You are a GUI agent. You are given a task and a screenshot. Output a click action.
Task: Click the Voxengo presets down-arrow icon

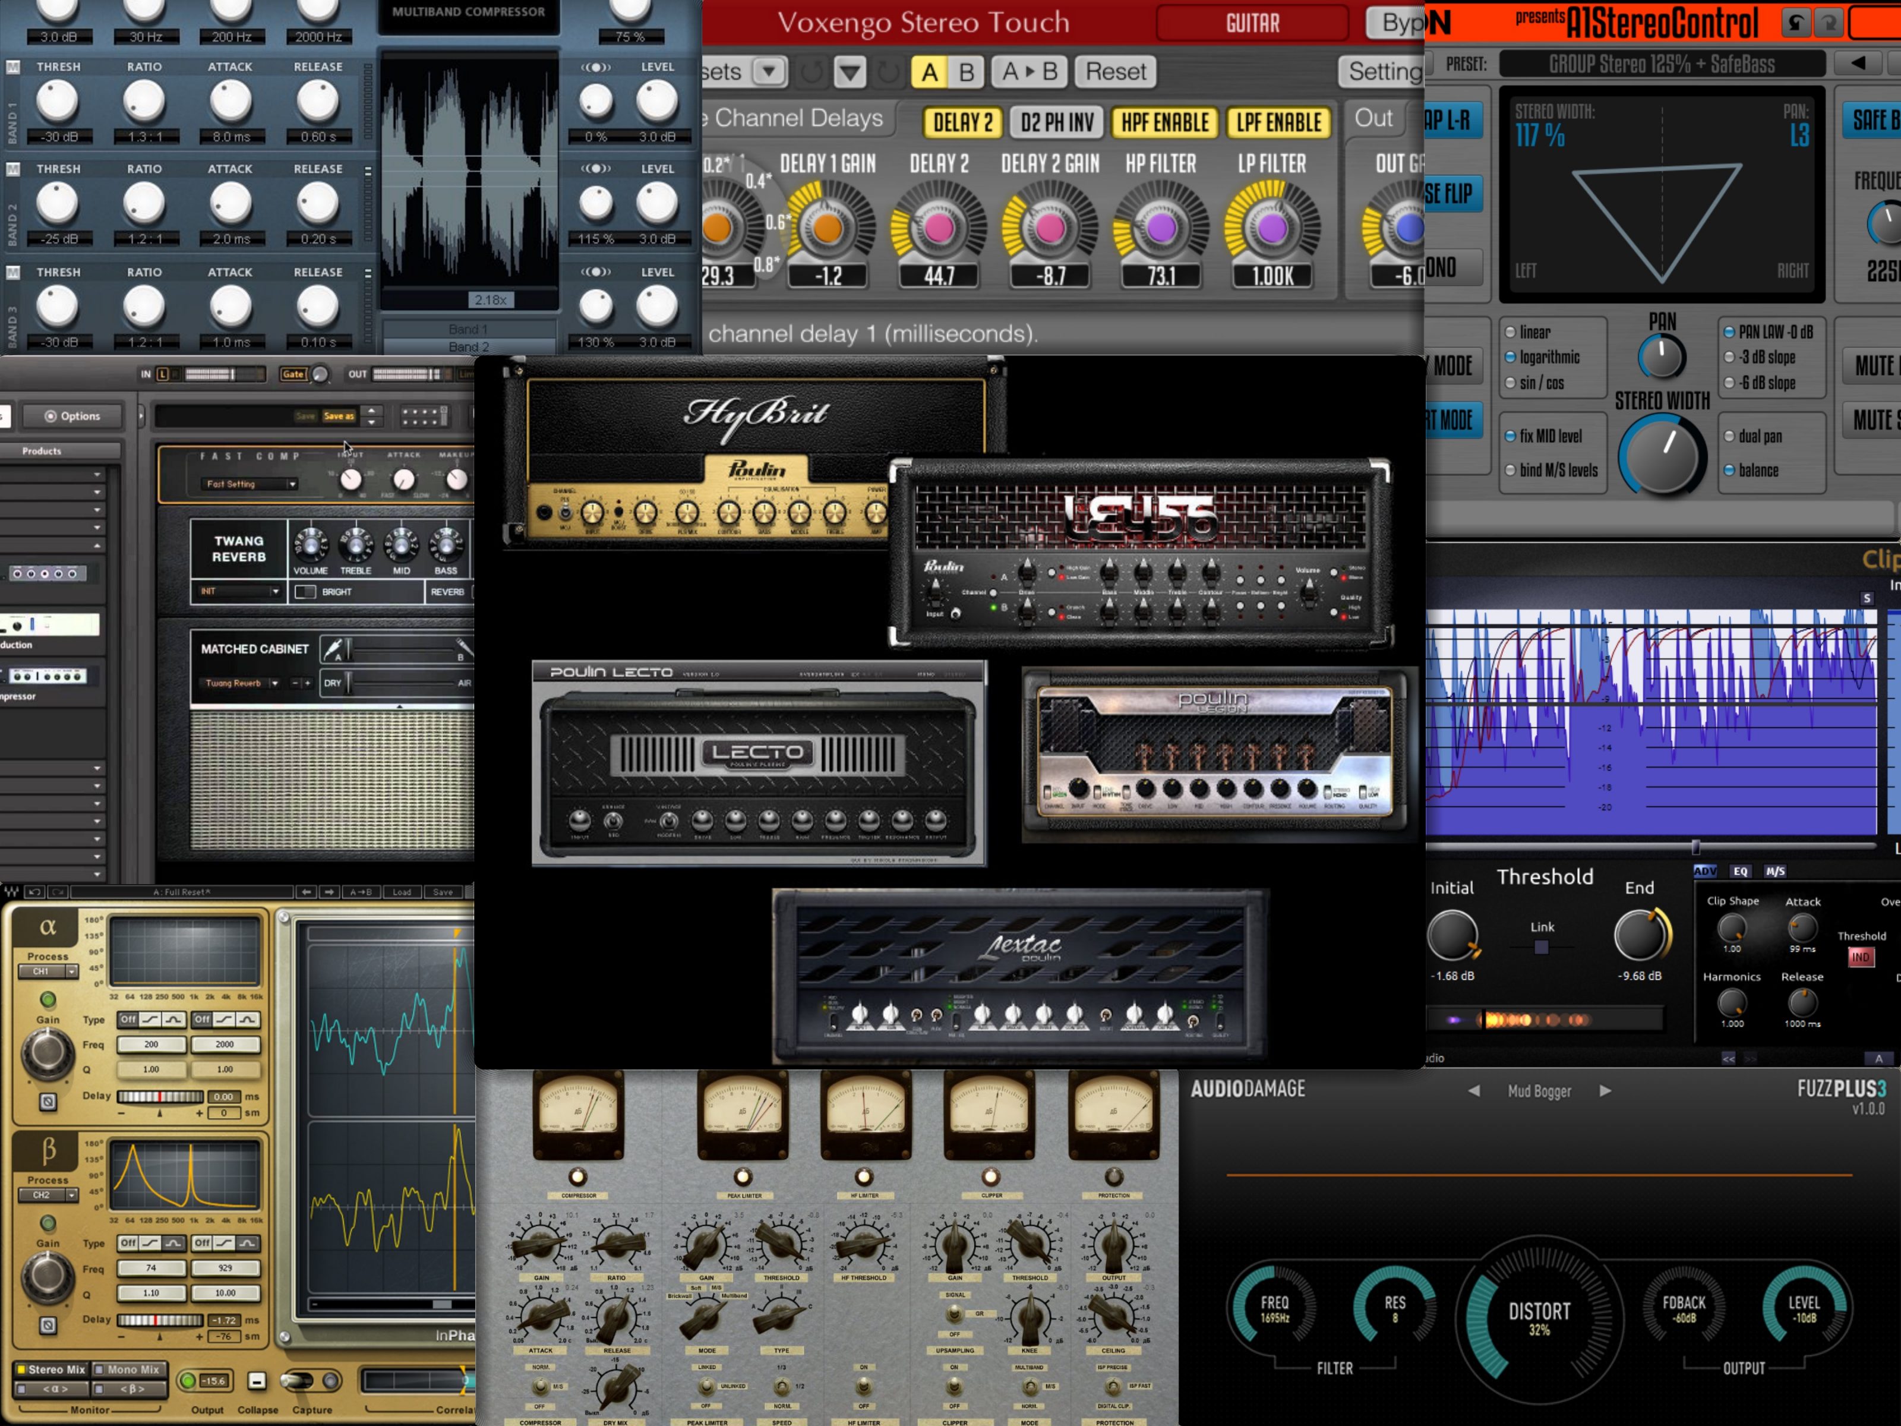(769, 71)
